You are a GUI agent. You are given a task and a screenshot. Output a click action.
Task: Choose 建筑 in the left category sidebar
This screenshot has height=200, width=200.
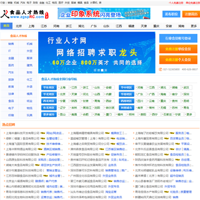click(x=29, y=65)
